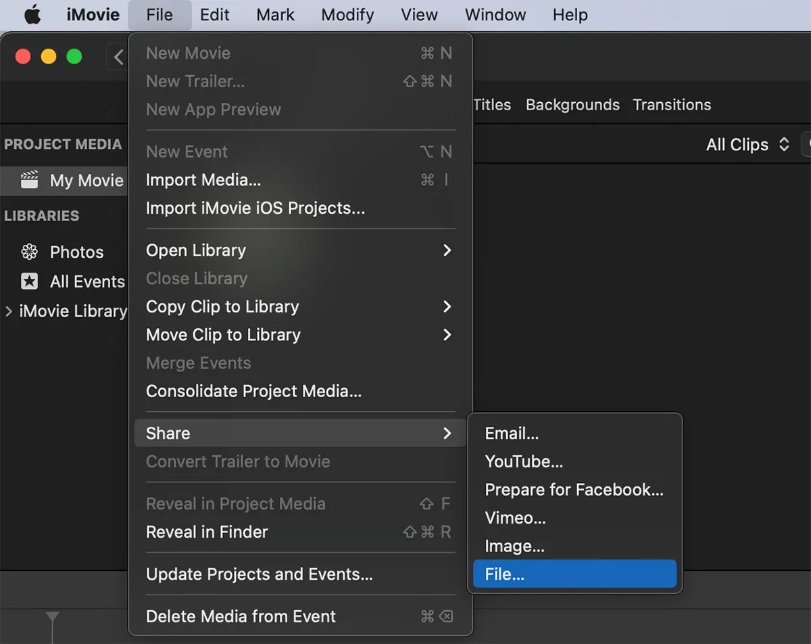Screen dimensions: 811x644
Task: Select Import Media from the File menu
Action: pos(203,180)
